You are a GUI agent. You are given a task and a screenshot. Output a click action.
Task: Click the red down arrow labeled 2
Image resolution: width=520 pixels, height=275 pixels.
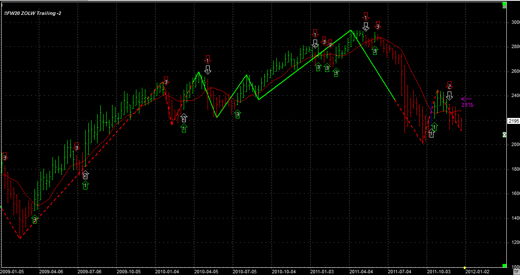point(449,85)
